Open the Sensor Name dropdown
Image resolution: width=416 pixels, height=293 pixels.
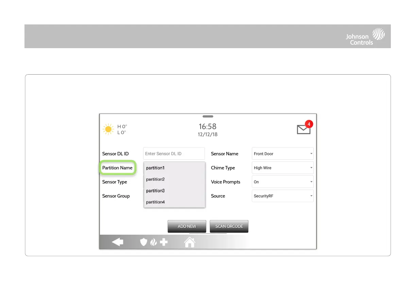[283, 154]
